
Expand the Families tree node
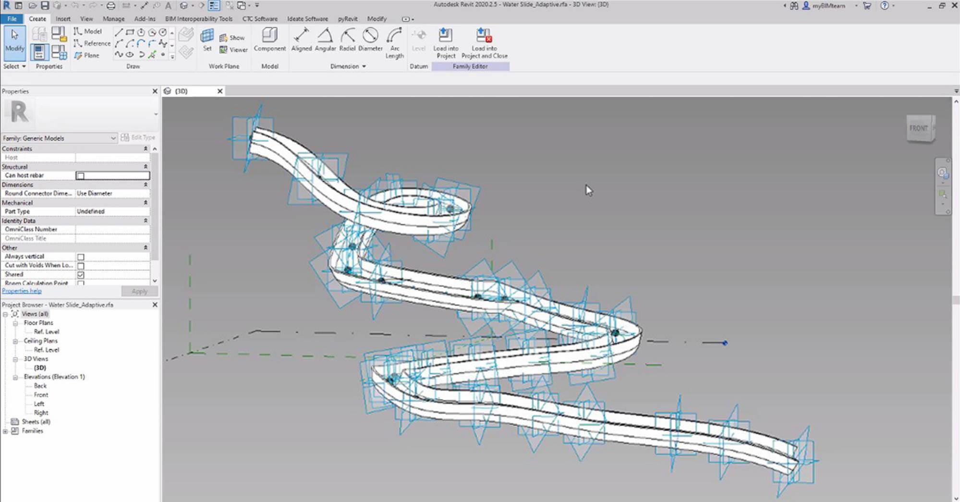pos(5,431)
